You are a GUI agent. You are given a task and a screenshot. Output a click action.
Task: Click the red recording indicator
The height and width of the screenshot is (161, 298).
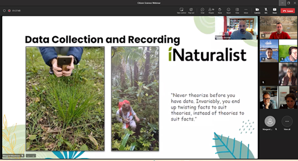[9, 11]
